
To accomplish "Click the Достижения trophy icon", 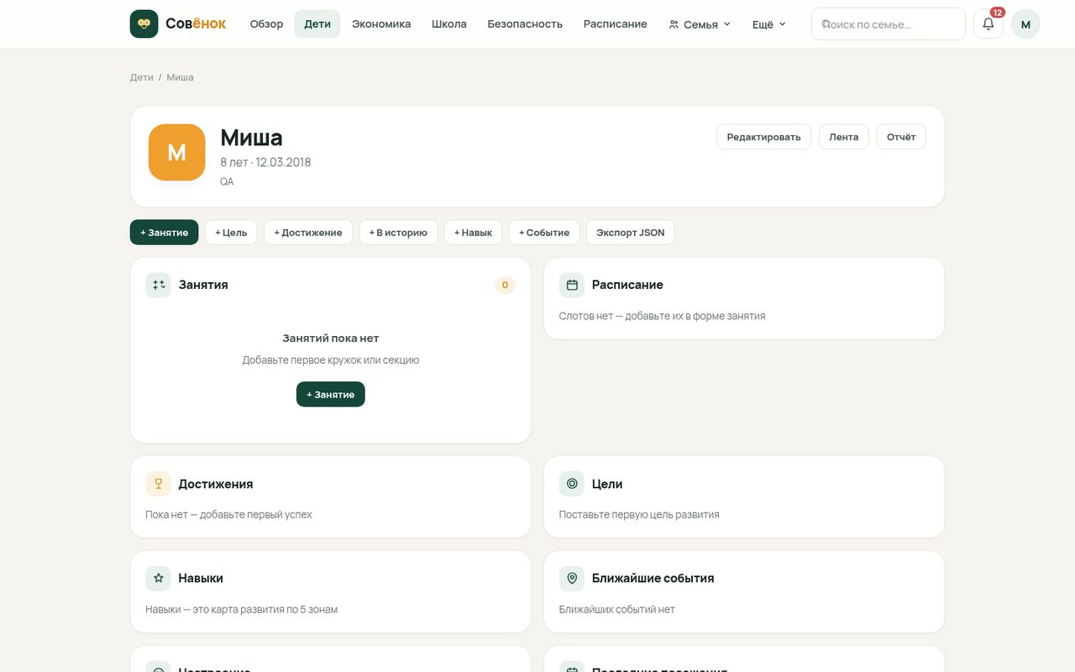I will pyautogui.click(x=158, y=484).
